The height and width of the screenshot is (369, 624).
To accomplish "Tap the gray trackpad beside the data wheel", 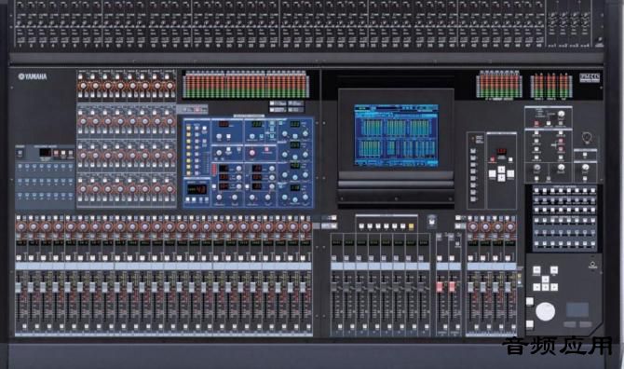I will 577,309.
